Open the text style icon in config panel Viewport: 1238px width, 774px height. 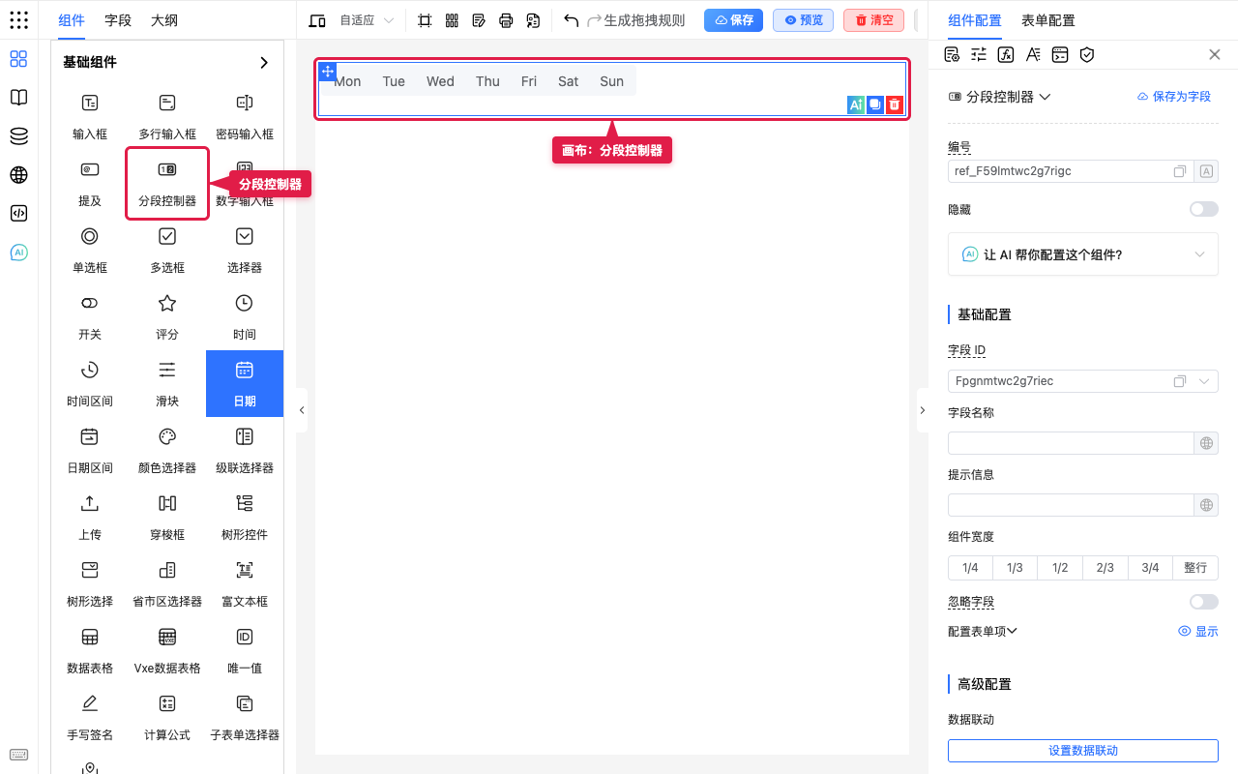coord(1033,54)
